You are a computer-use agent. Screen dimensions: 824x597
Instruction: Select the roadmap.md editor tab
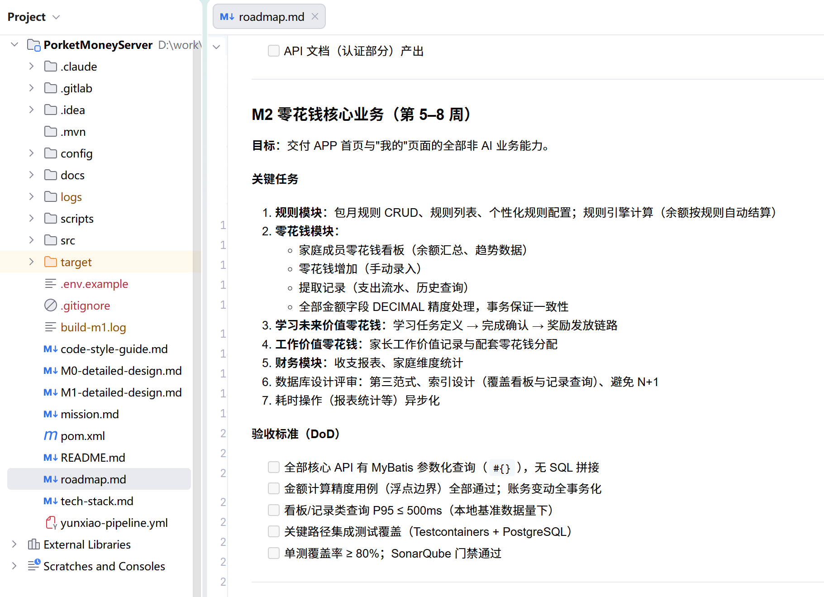(269, 17)
